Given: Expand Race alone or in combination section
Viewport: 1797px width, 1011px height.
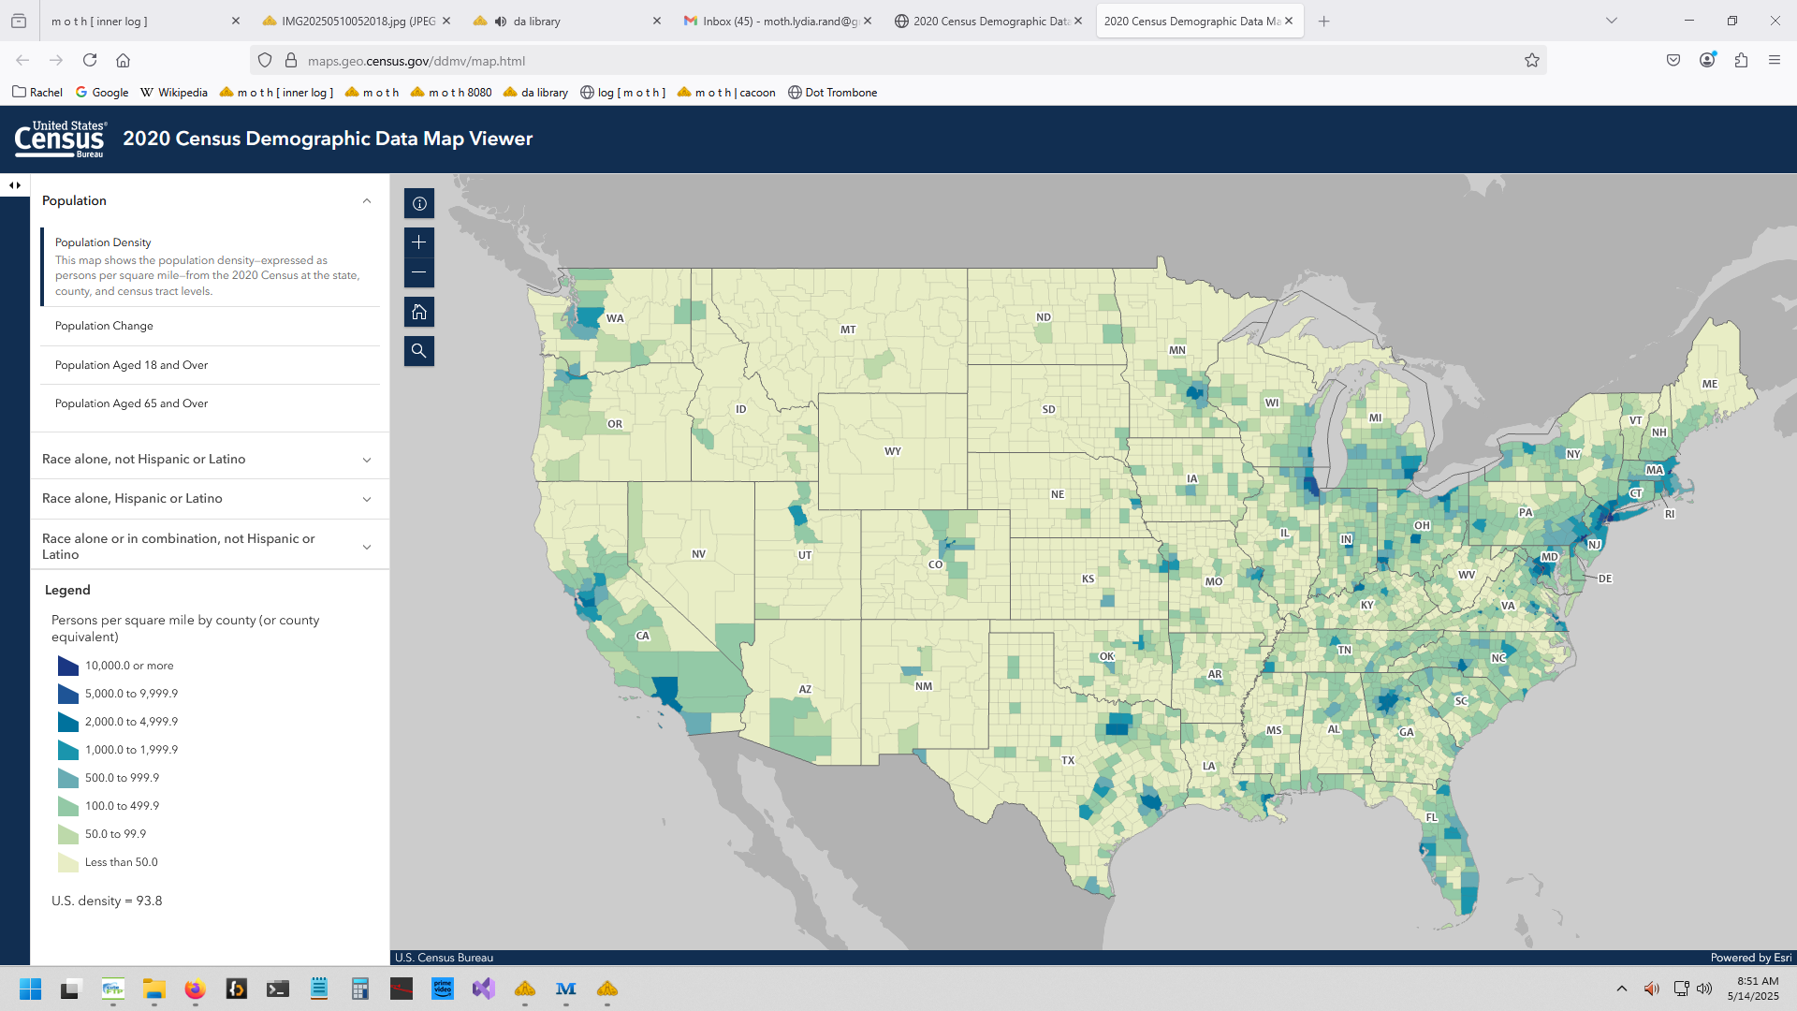Looking at the screenshot, I should pyautogui.click(x=366, y=547).
